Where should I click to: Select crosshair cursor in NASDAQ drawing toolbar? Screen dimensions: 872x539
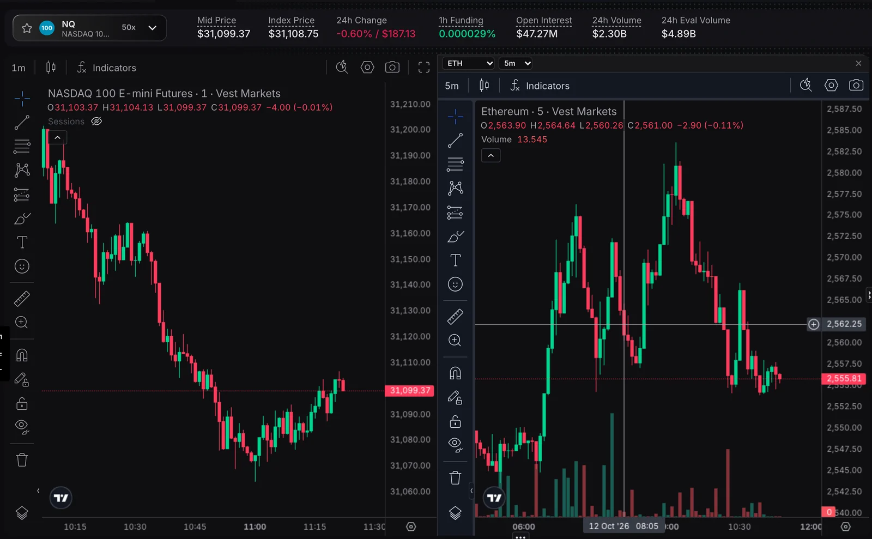tap(22, 99)
